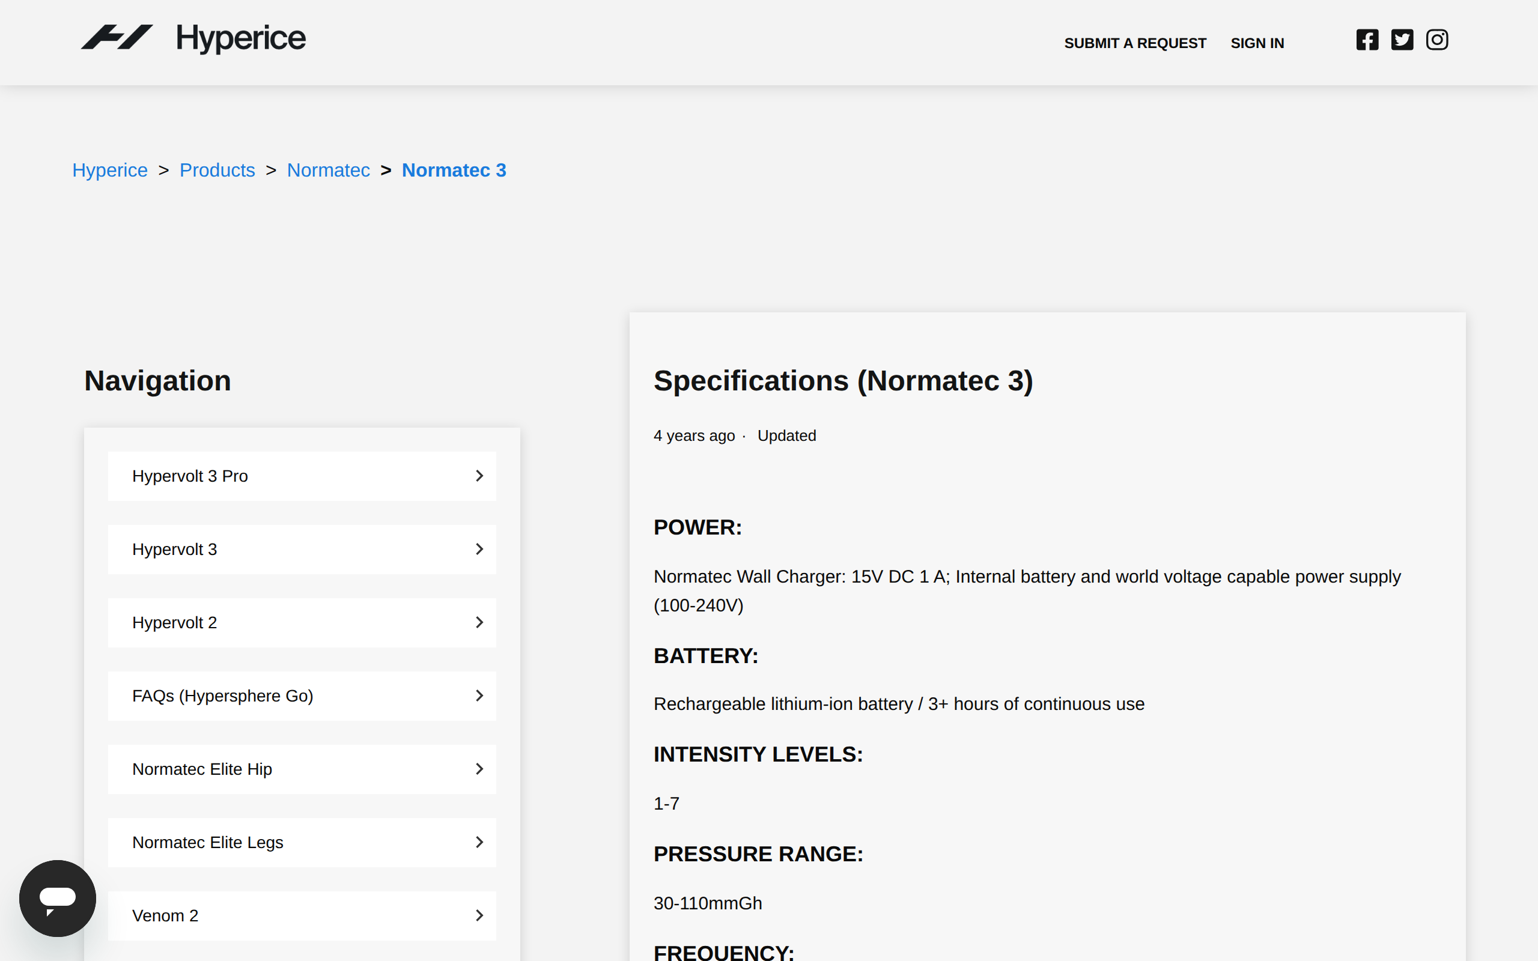Click the '1-7' intensity value
This screenshot has width=1538, height=961.
coord(667,804)
